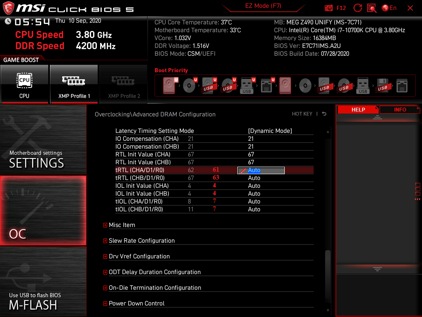Select the USB floppy boot icon
The image size is (422, 317).
[382, 86]
